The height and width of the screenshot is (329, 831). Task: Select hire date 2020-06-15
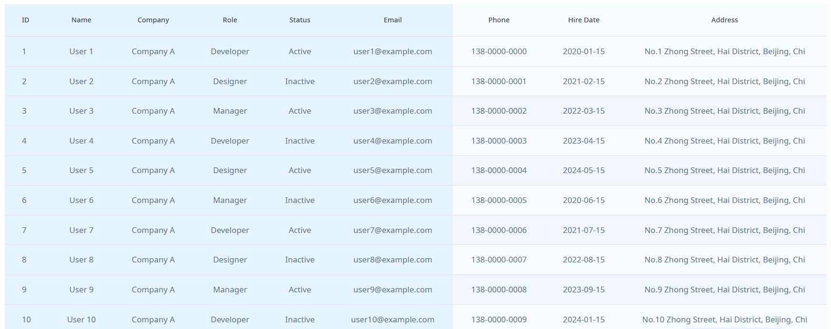coord(584,200)
